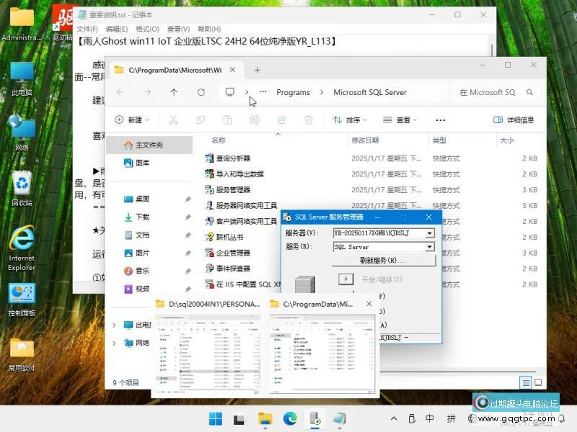Open the 服务器(V) dropdown list
The image size is (577, 432).
(430, 233)
